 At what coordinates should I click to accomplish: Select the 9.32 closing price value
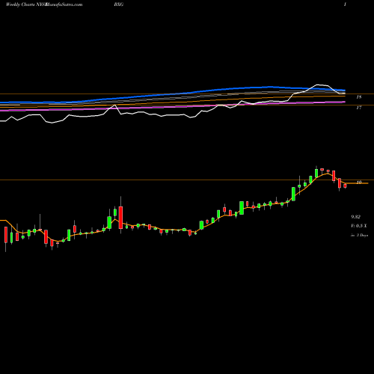tap(355, 217)
